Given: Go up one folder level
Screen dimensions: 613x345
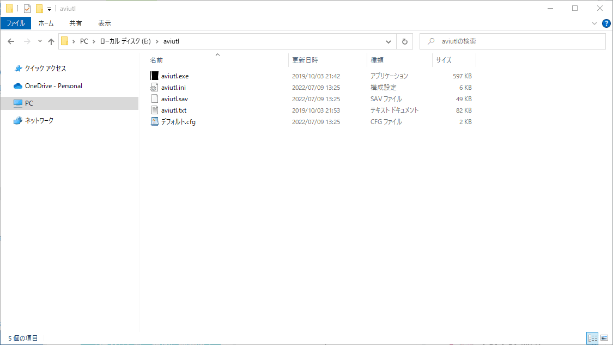Looking at the screenshot, I should (x=51, y=41).
